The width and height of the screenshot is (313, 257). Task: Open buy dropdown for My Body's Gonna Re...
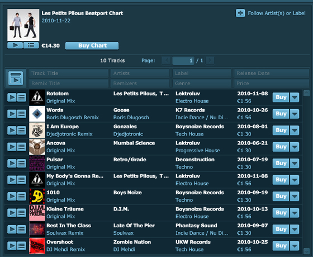pyautogui.click(x=295, y=180)
